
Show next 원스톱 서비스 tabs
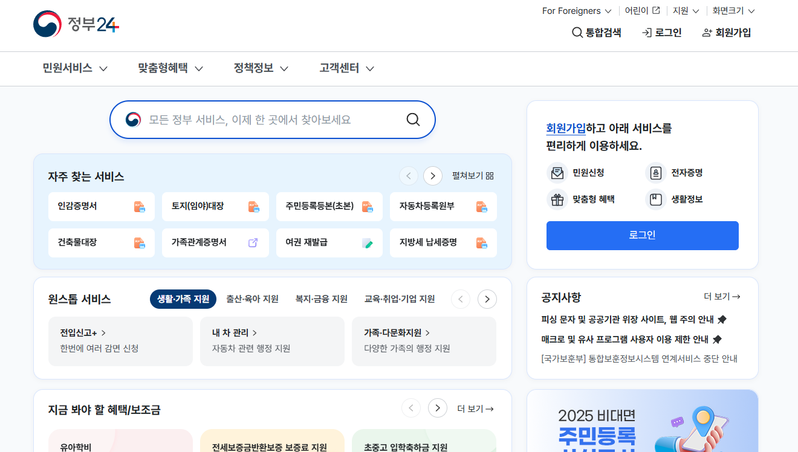point(487,299)
